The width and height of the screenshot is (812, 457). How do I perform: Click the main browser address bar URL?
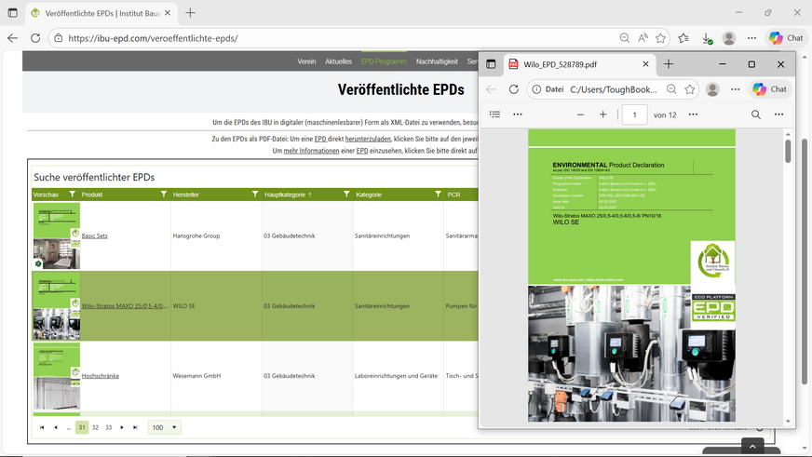click(x=153, y=38)
